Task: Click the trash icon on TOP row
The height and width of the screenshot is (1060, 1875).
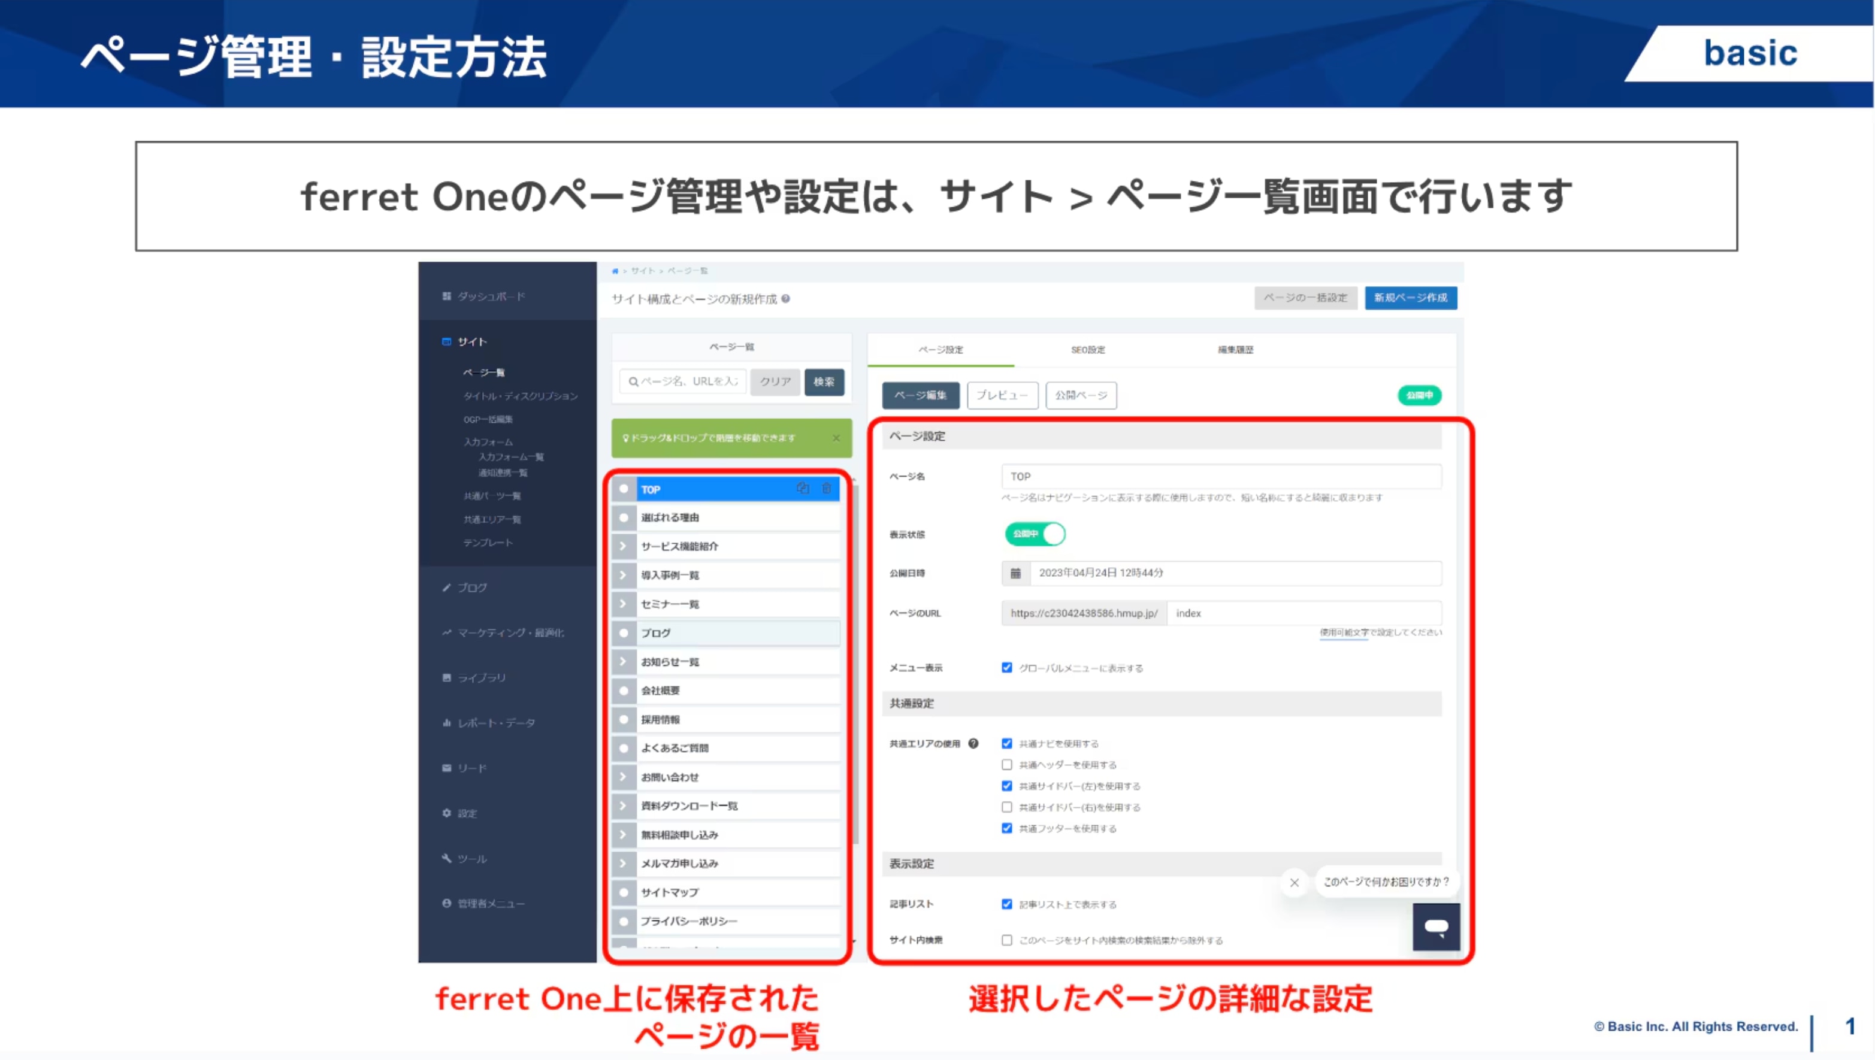Action: tap(827, 489)
